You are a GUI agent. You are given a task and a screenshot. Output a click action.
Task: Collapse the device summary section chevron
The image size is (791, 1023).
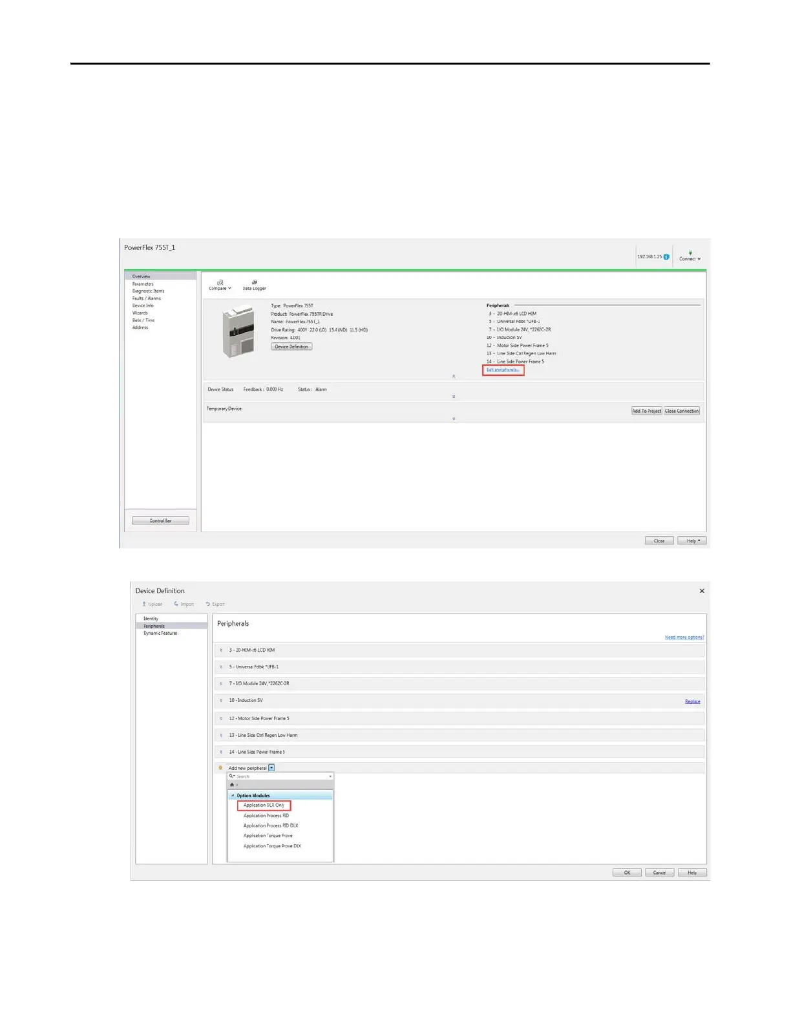coord(454,376)
